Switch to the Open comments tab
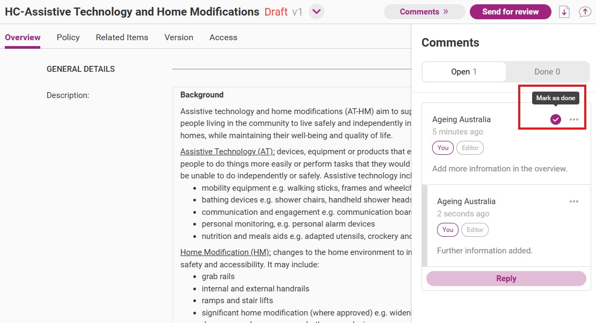The width and height of the screenshot is (596, 323). tap(464, 72)
